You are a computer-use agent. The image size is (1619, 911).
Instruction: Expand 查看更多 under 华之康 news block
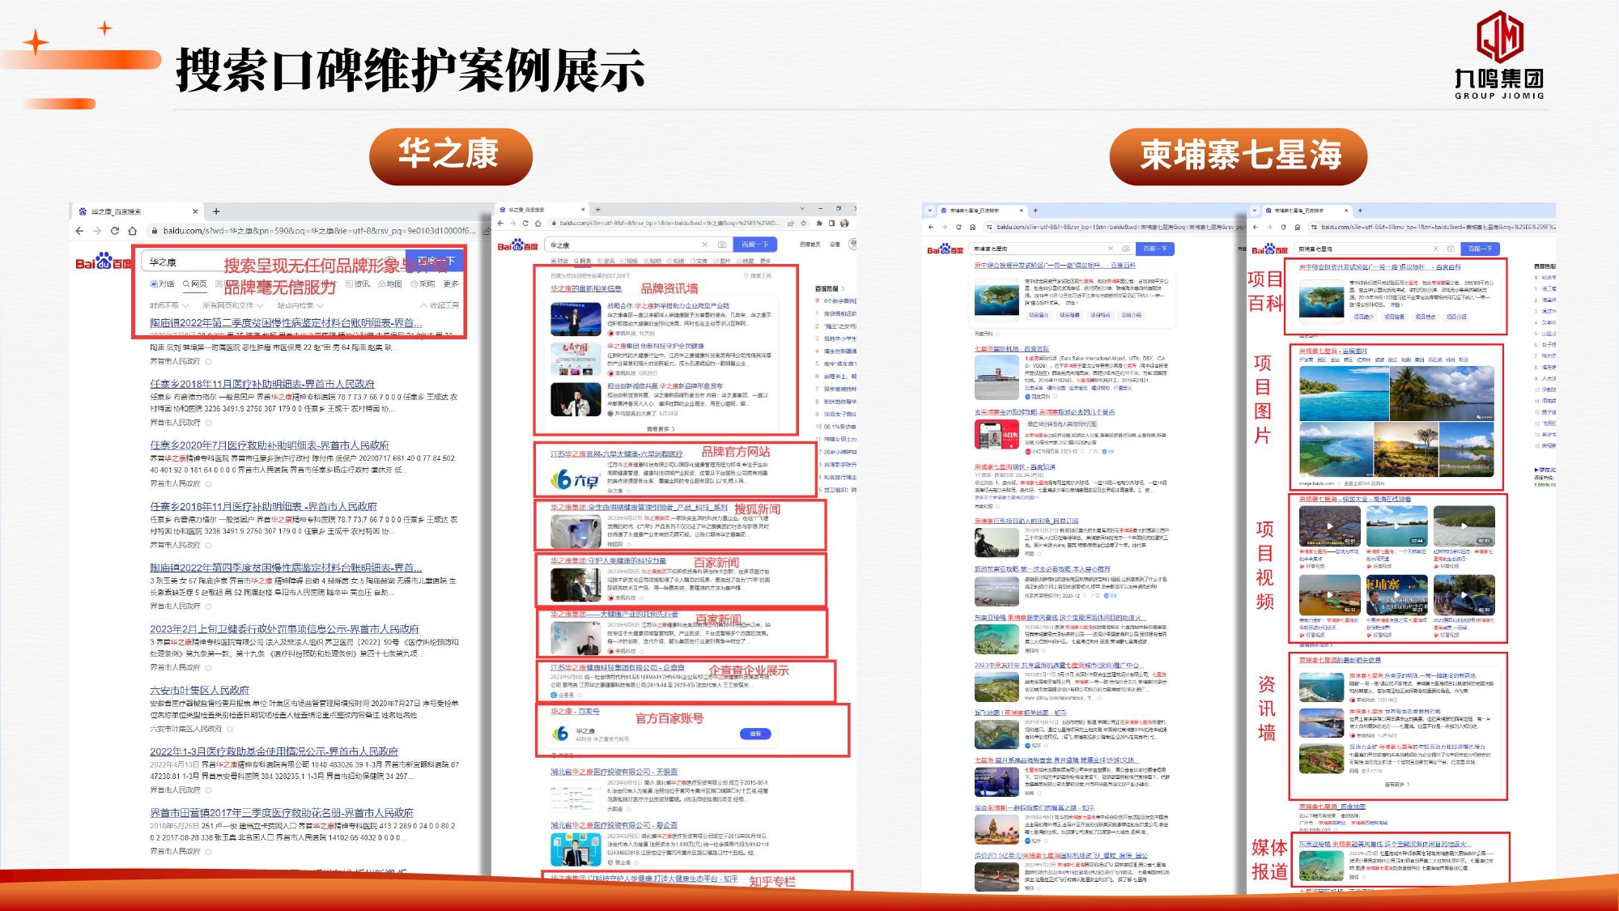tap(661, 428)
